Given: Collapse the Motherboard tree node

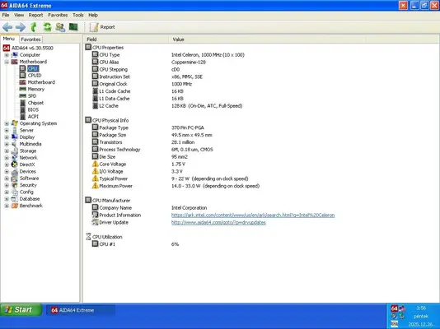Looking at the screenshot, I should coord(7,62).
